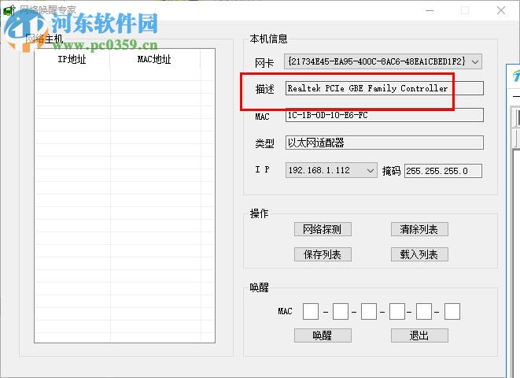Click the 类型 以太网适配器 field
Viewport: 520px width, 378px height.
point(385,143)
